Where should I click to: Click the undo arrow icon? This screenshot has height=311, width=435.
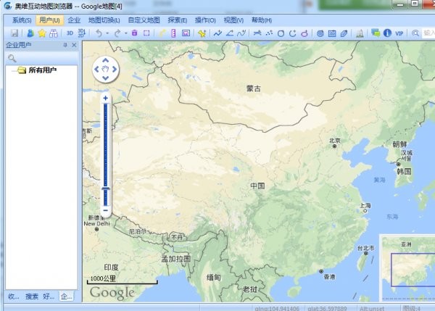(x=99, y=33)
